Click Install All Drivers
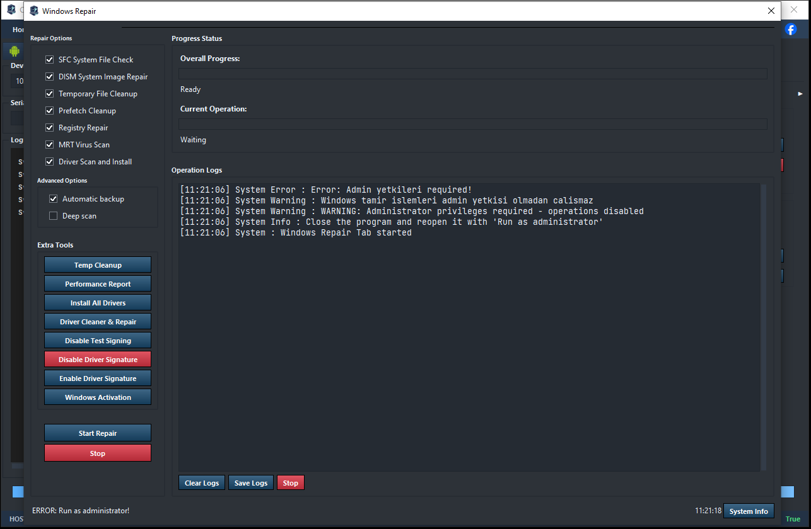The image size is (811, 529). click(98, 303)
